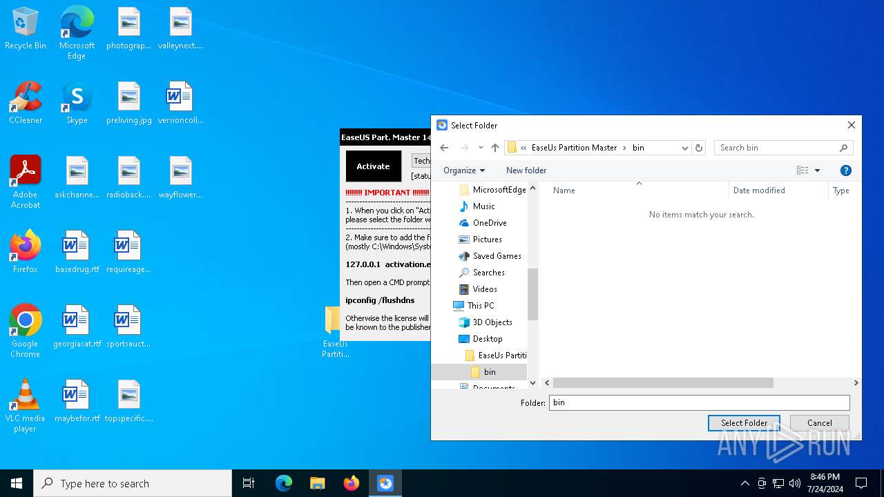Click the taskbar search box
Image resolution: width=884 pixels, height=497 pixels.
[x=133, y=483]
